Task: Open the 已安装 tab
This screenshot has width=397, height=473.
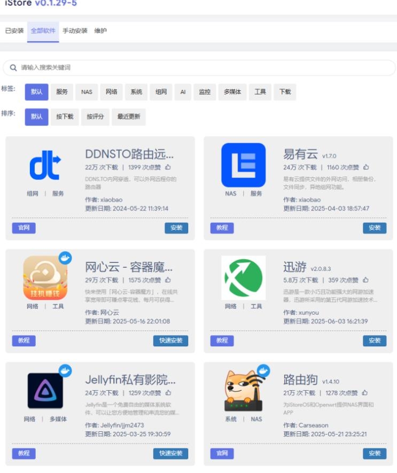Action: coord(14,31)
